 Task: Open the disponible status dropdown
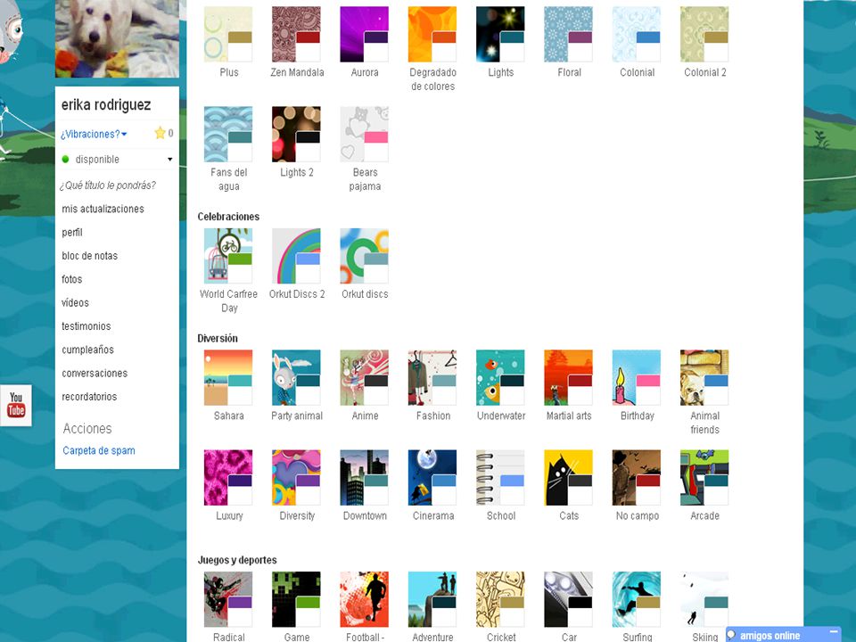(117, 160)
